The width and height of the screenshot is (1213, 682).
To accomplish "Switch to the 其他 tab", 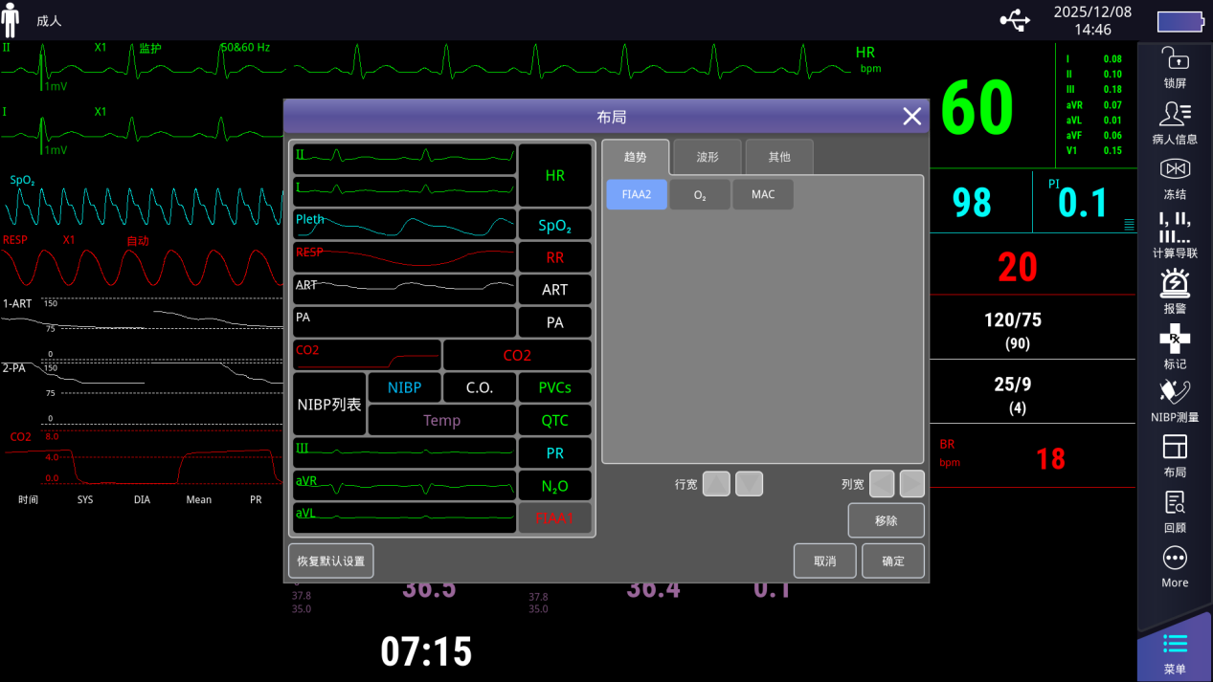I will [x=779, y=157].
